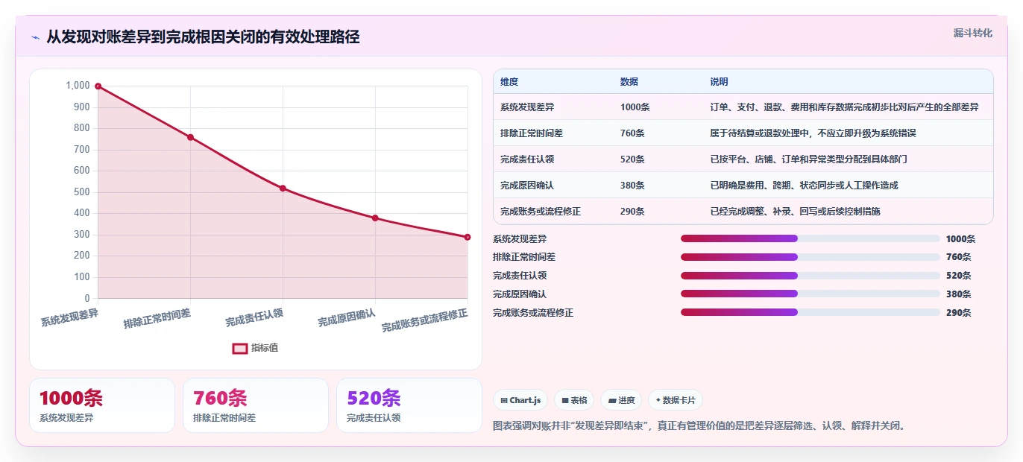Click the description 已按平台、店铺、订单和异常类型分配到具体部门
The height and width of the screenshot is (462, 1023).
click(808, 159)
